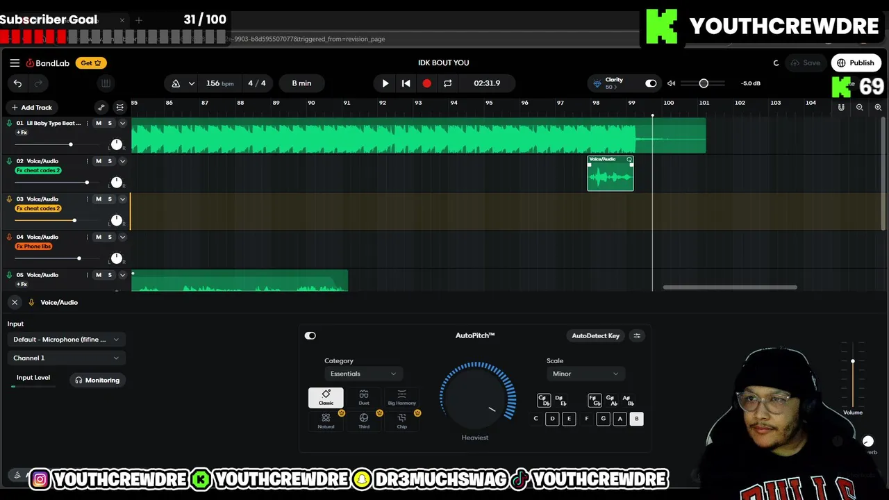The height and width of the screenshot is (500, 889).
Task: Open the Category Essentials dropdown
Action: 363,374
